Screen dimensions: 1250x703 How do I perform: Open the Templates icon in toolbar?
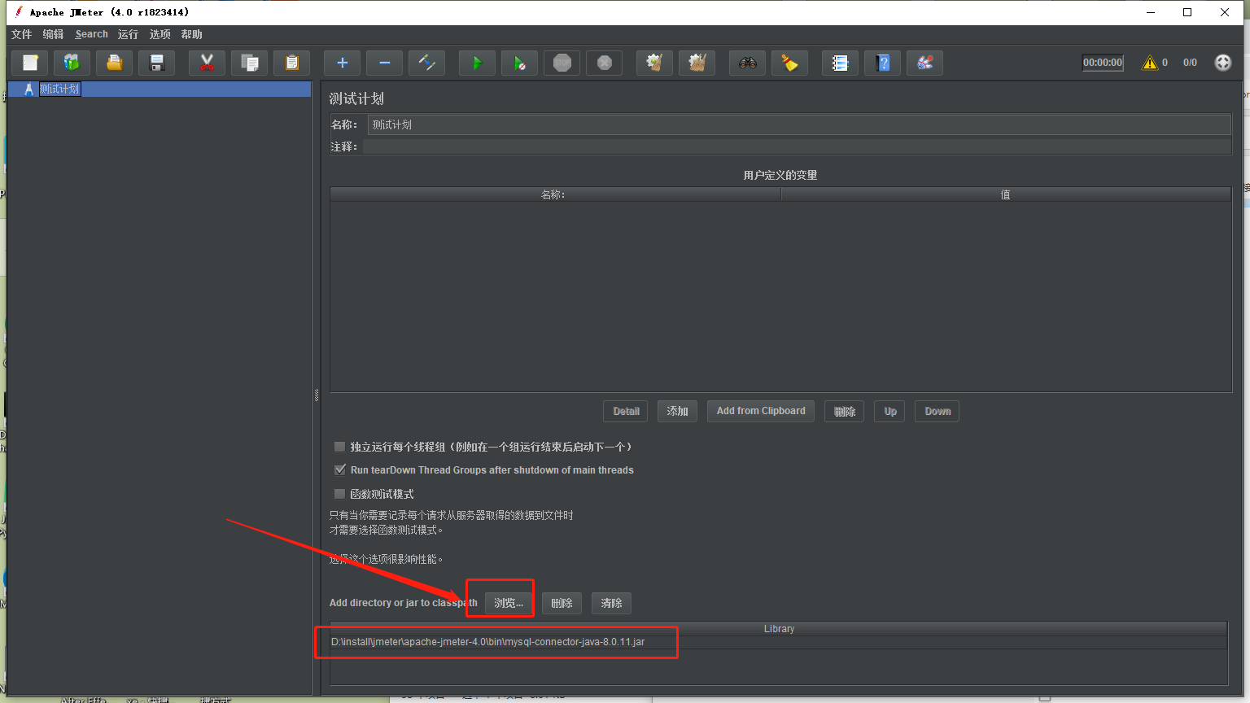click(x=72, y=63)
